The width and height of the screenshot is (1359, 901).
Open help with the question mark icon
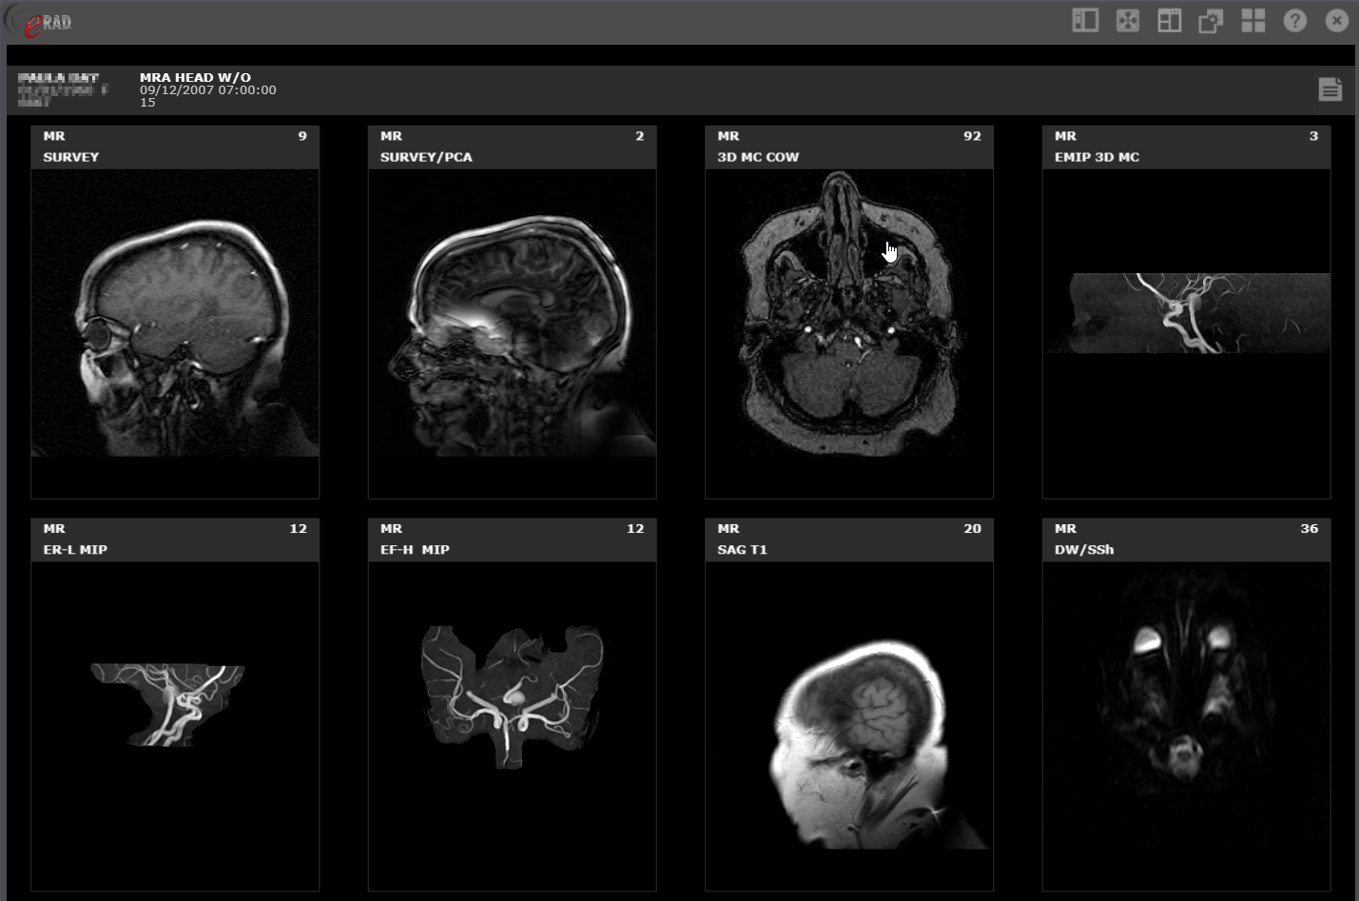pyautogui.click(x=1294, y=21)
